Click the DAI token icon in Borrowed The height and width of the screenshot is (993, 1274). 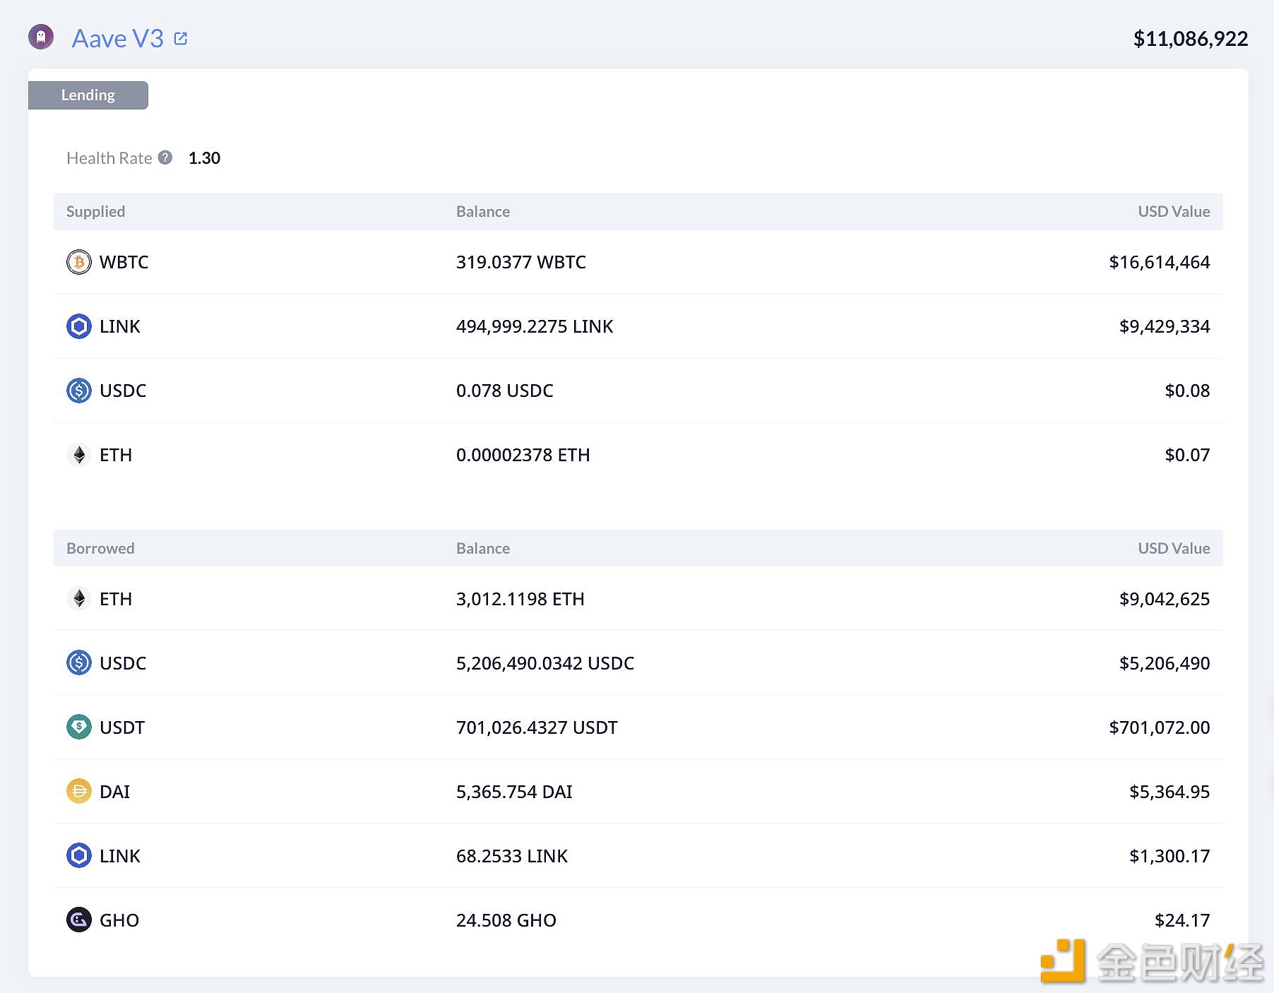(79, 792)
